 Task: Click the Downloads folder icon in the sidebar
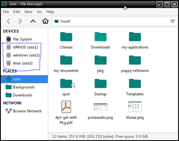(x=9, y=95)
